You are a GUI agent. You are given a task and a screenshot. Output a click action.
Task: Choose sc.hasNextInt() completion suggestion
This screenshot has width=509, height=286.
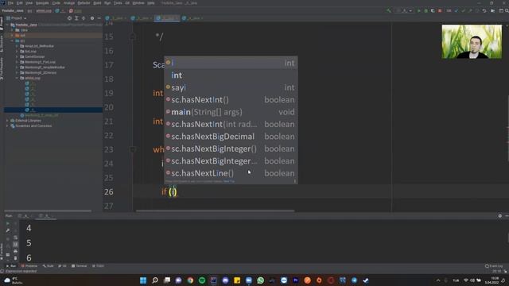point(231,100)
